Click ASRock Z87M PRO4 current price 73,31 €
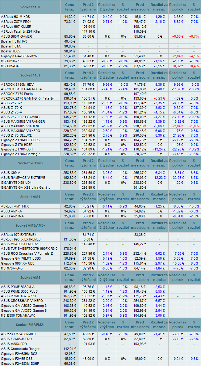Image resolution: width=201 pixels, height=366 pixels. click(69, 22)
